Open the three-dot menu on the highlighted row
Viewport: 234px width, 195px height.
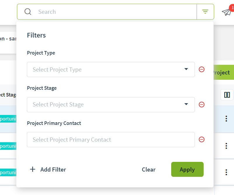(226, 119)
